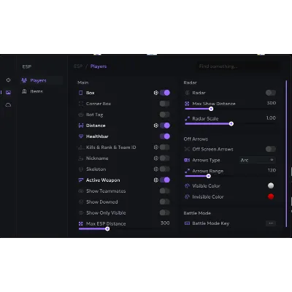Open the Arrows Type Arc dropdown

(x=257, y=160)
